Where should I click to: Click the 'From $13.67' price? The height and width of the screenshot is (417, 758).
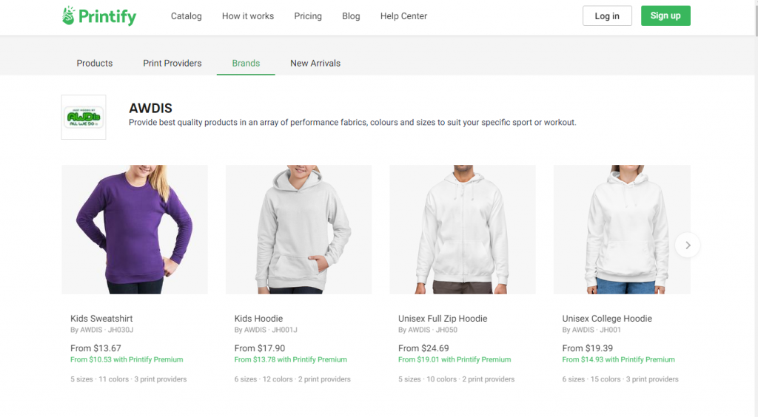pos(95,348)
